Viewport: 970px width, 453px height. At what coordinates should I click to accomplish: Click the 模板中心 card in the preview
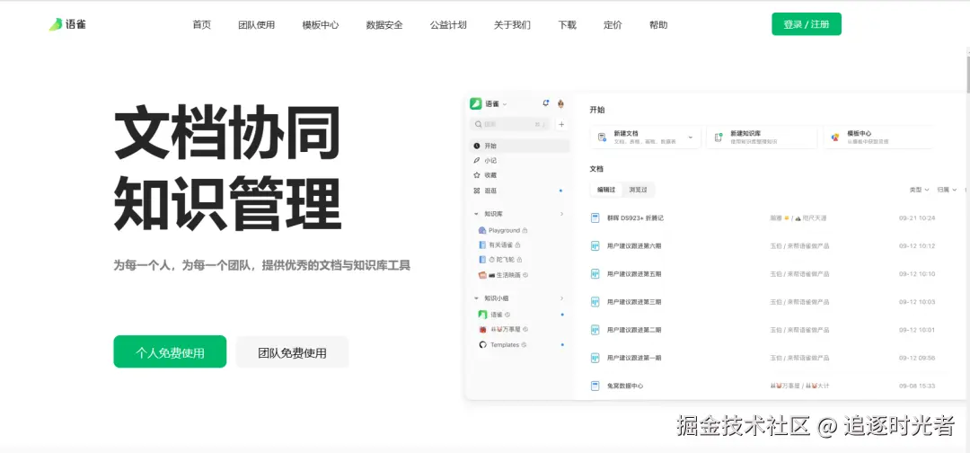(878, 138)
